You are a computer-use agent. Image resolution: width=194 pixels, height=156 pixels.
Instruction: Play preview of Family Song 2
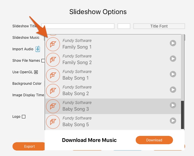[173, 59]
